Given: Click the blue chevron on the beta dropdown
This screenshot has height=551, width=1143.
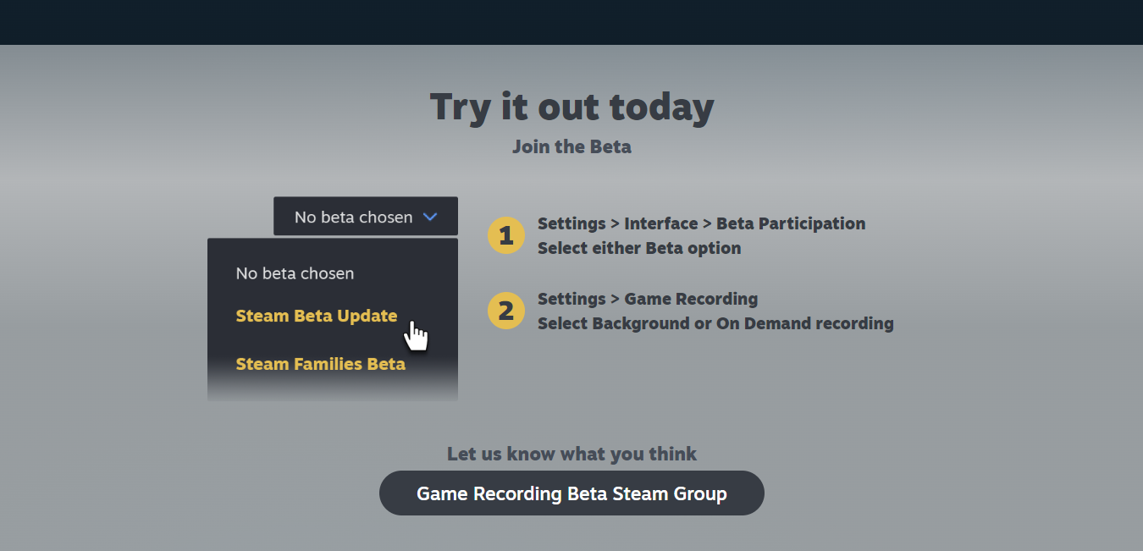Looking at the screenshot, I should point(430,218).
